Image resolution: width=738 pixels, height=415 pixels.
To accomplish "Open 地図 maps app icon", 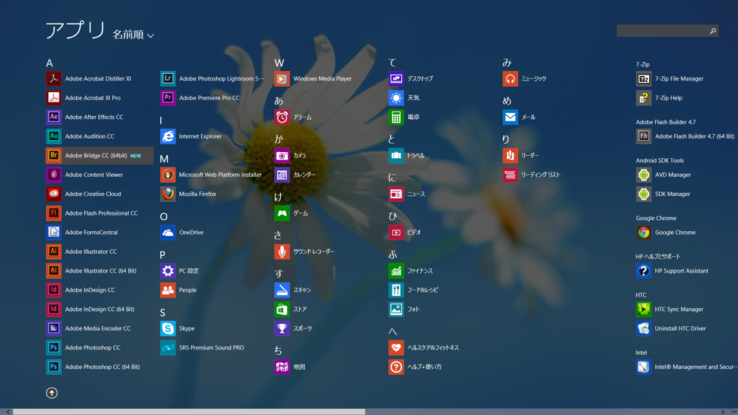I will pyautogui.click(x=282, y=367).
